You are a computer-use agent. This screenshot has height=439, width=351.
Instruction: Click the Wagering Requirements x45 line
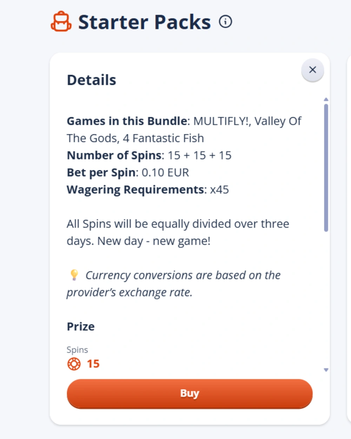tap(148, 190)
